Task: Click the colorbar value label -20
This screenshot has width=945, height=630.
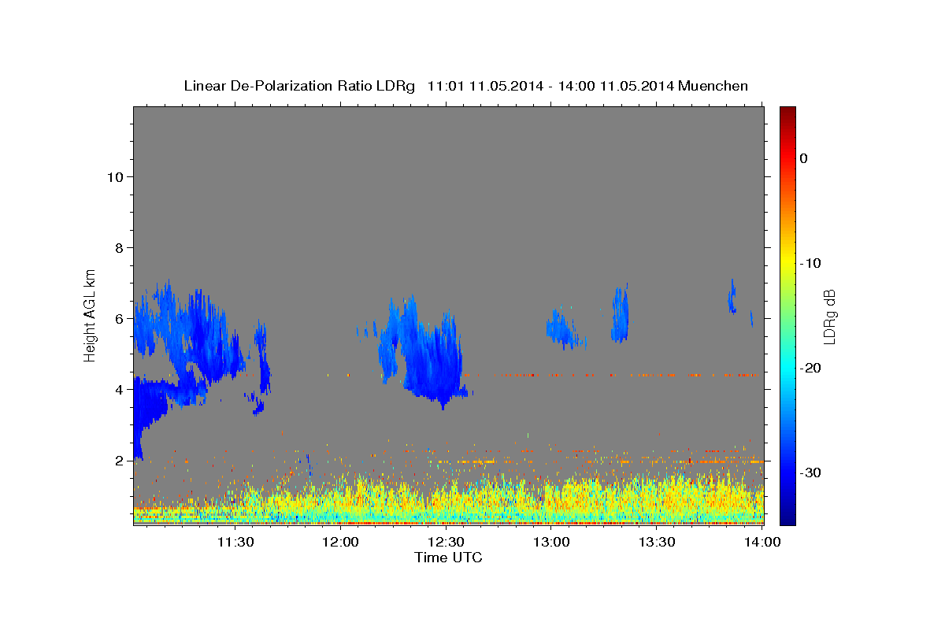Action: click(x=812, y=368)
